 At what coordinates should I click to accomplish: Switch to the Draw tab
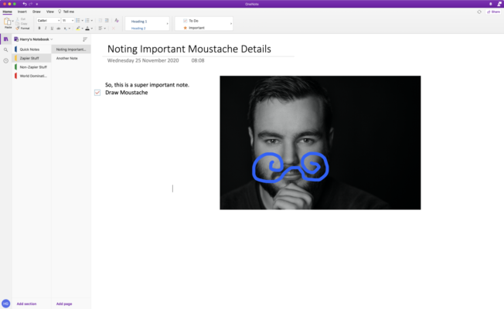(36, 12)
